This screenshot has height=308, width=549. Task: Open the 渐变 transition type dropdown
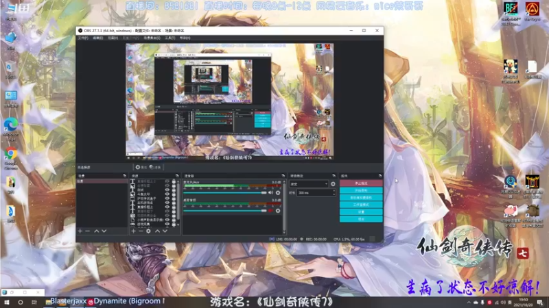point(309,184)
